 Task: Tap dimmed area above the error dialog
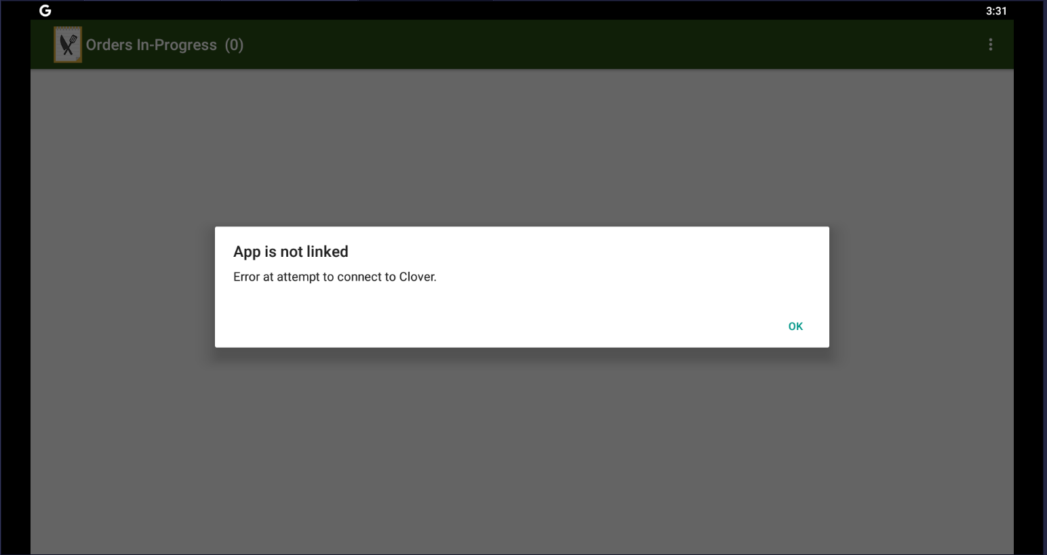pyautogui.click(x=522, y=148)
